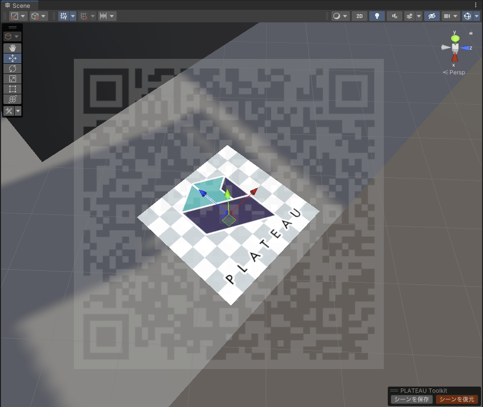Open increment snapping dropdown arrow
This screenshot has height=407, width=483.
pyautogui.click(x=112, y=16)
